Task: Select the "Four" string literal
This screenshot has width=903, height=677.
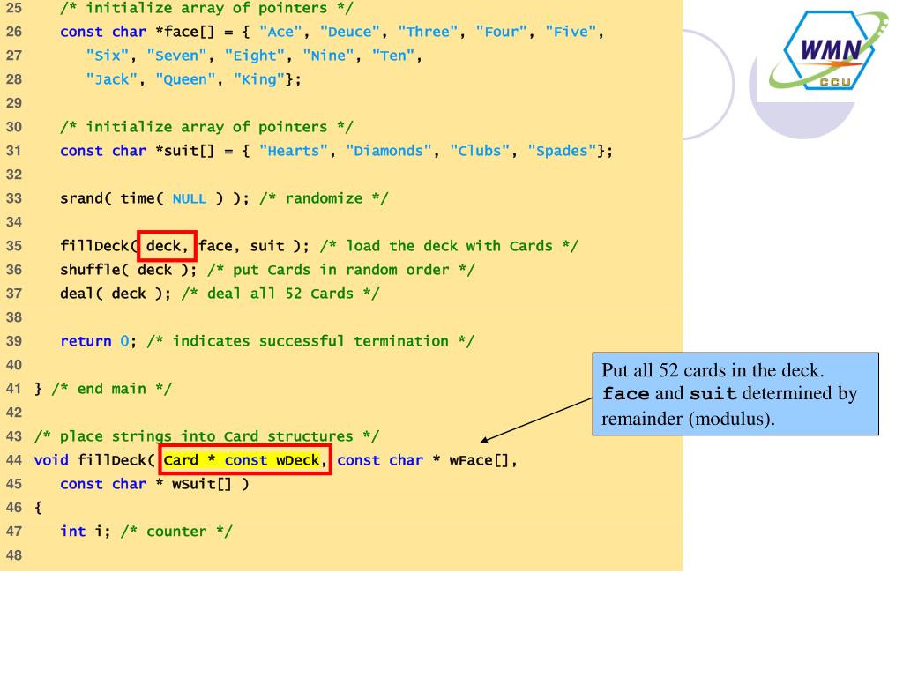Action: point(502,32)
